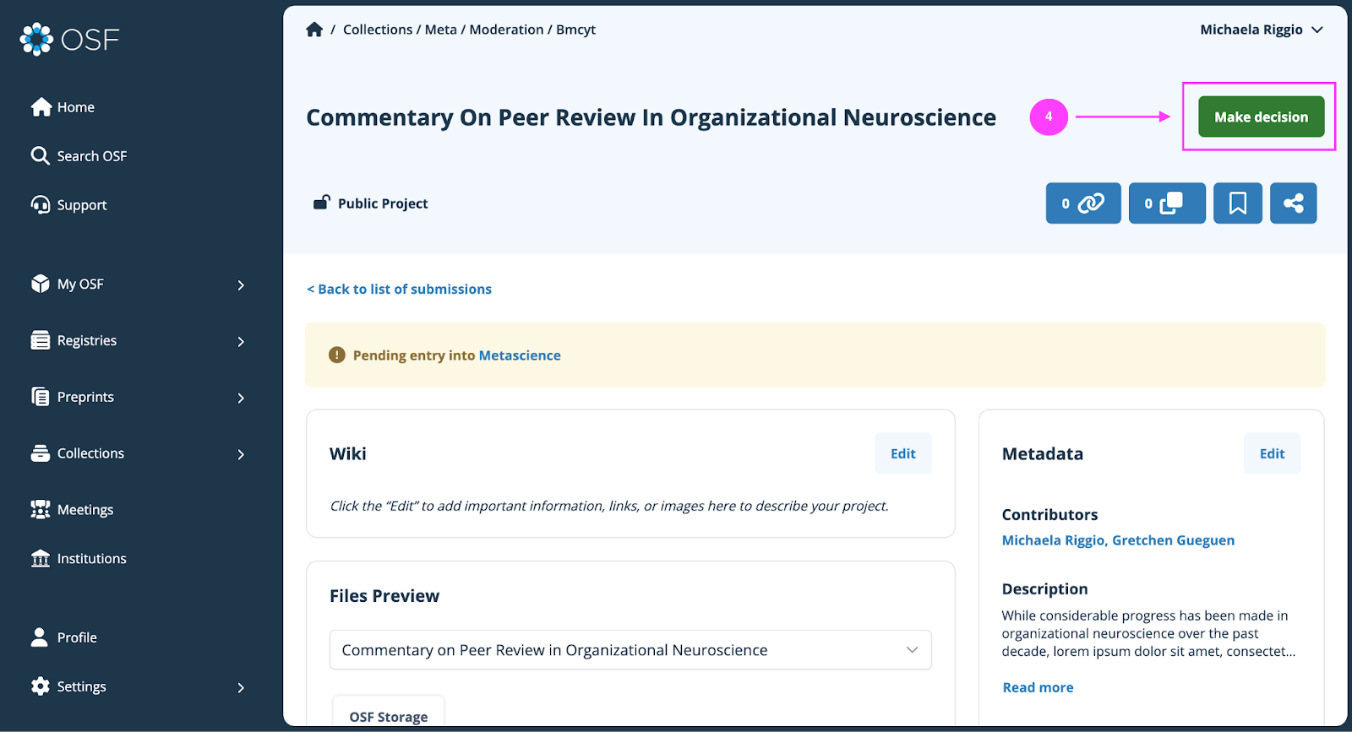
Task: Click the duplicates count button
Action: tap(1167, 203)
